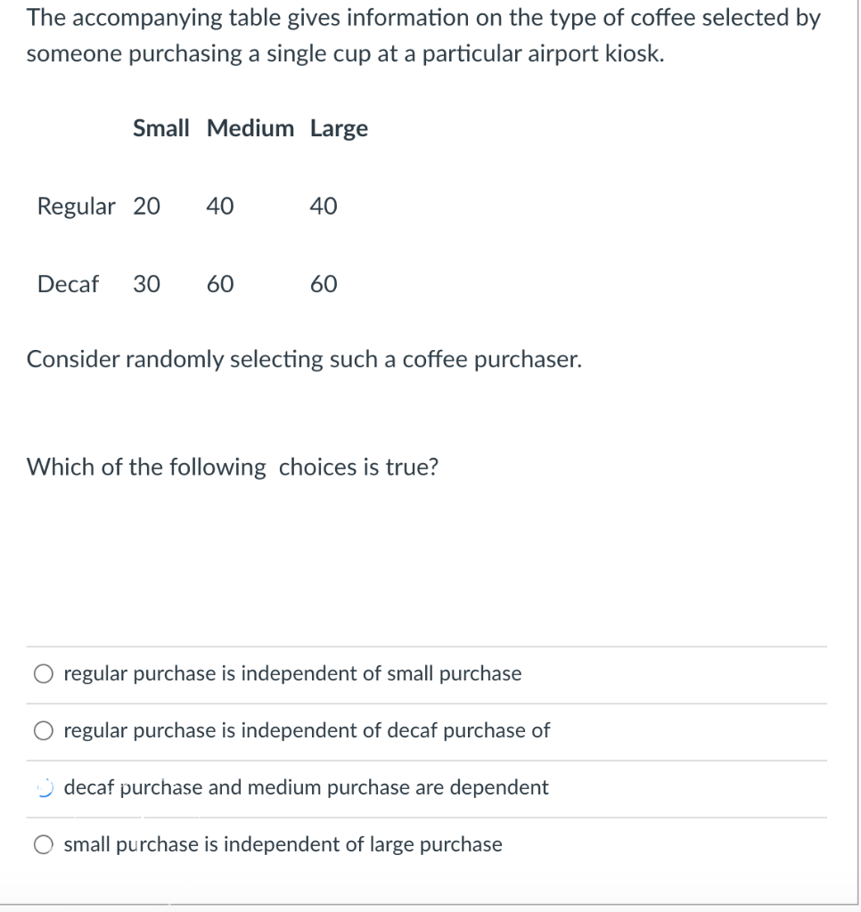Click the answer text "small purchase is independent of large purchase"

point(283,844)
